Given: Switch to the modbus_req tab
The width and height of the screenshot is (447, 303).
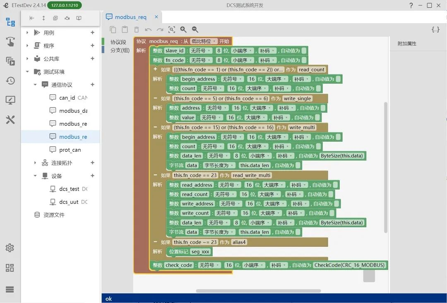Looking at the screenshot, I should [130, 17].
